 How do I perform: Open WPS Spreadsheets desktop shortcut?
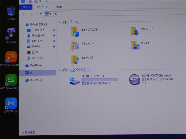click(x=11, y=80)
